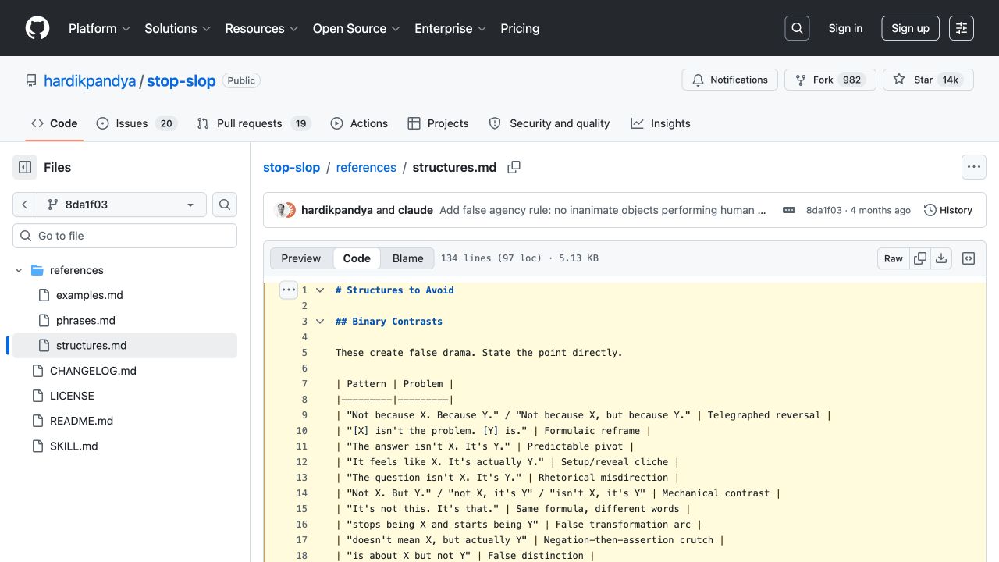This screenshot has height=562, width=999.
Task: Select the Code view toggle
Action: pos(357,258)
